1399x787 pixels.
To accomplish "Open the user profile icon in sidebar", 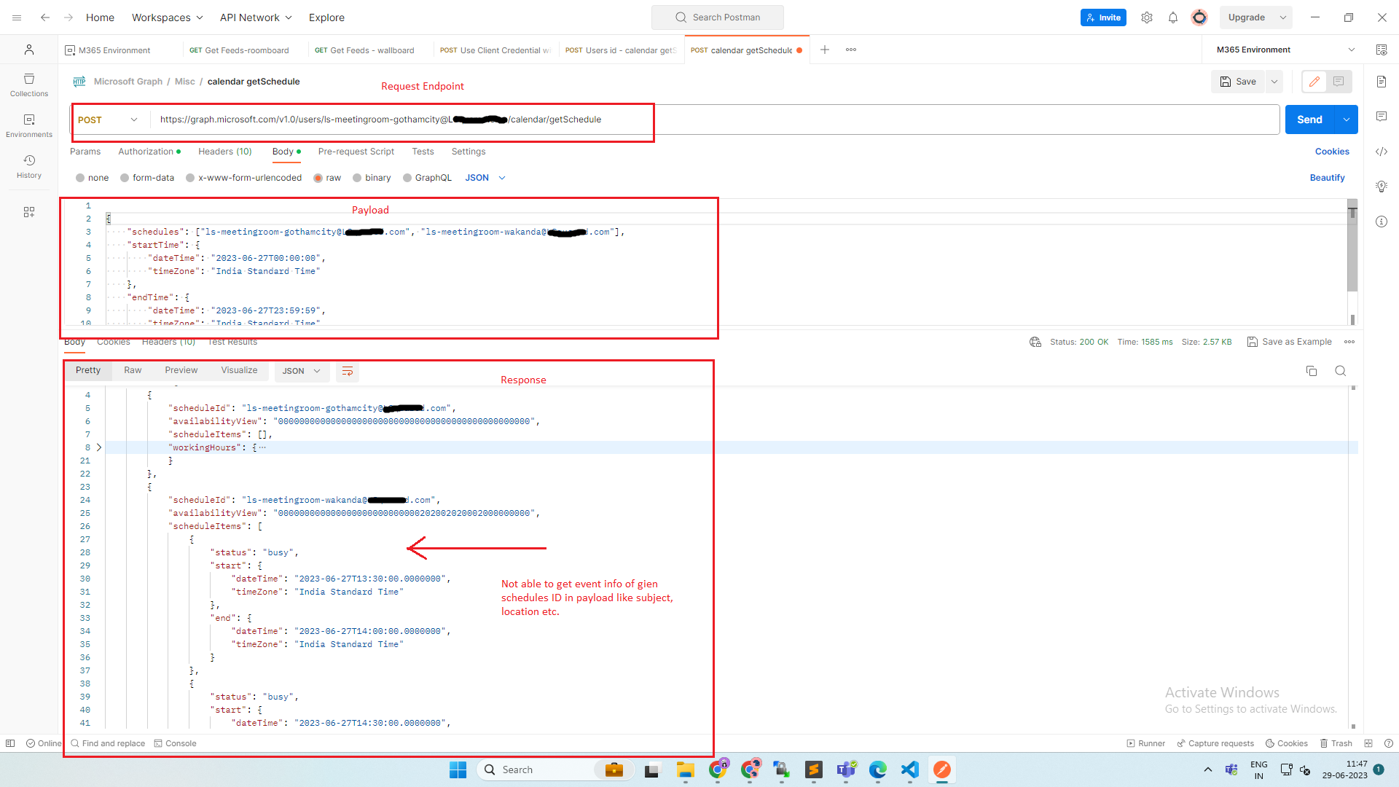I will pyautogui.click(x=29, y=50).
